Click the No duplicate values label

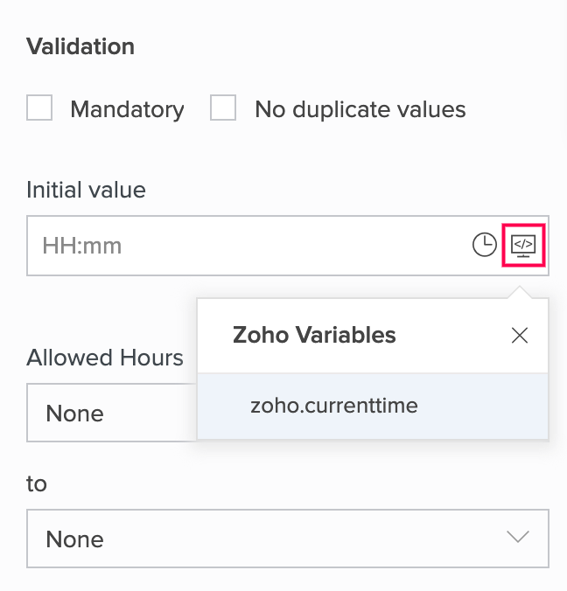point(360,109)
